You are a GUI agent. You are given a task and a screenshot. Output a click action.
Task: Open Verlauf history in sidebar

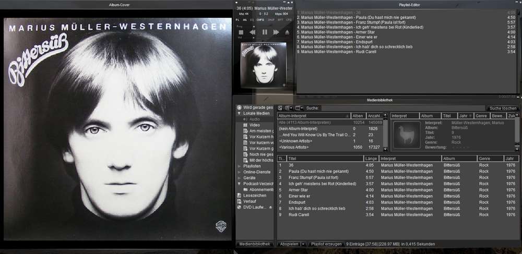[x=248, y=201]
